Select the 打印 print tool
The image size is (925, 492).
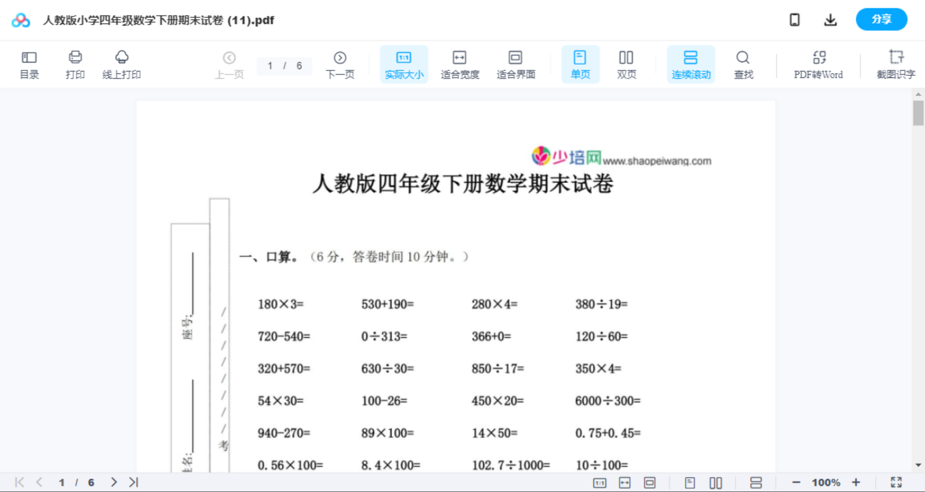75,64
